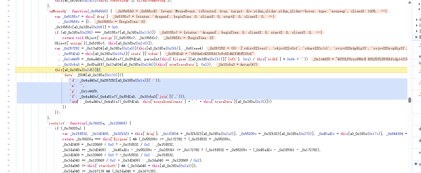
Task: Click the scroll-up arrow of the code scrollbar
Action: tap(410, 2)
